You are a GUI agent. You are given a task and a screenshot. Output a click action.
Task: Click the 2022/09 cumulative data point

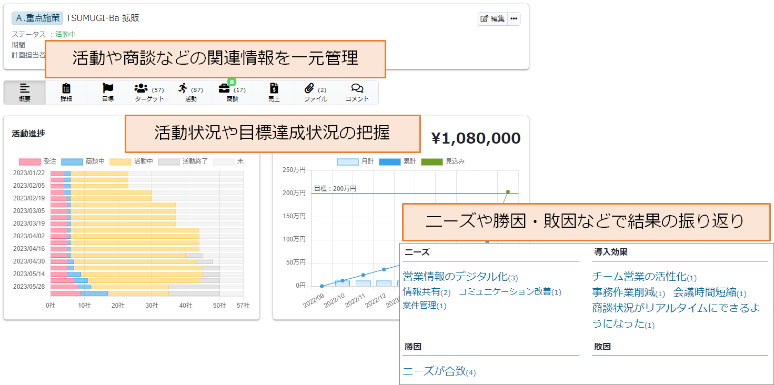click(x=321, y=286)
